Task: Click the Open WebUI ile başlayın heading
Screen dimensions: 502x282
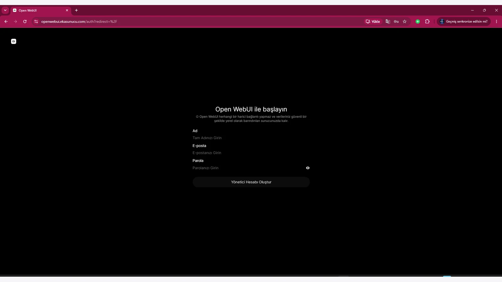Action: pyautogui.click(x=251, y=109)
